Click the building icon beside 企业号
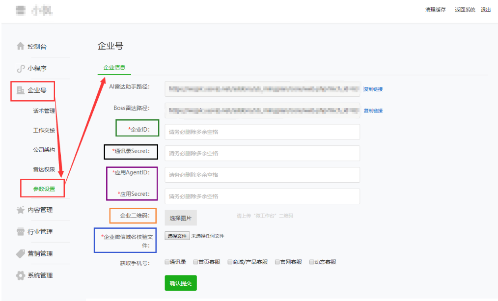Viewport: 498px width, 301px height. point(20,90)
